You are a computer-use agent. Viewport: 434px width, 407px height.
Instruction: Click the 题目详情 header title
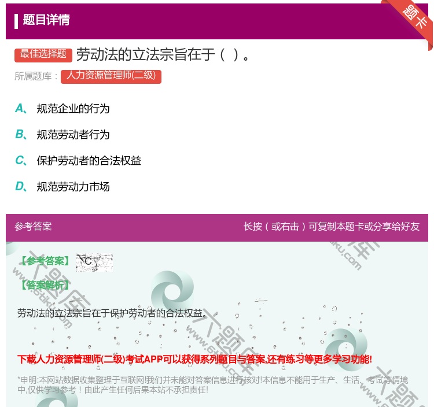(46, 20)
